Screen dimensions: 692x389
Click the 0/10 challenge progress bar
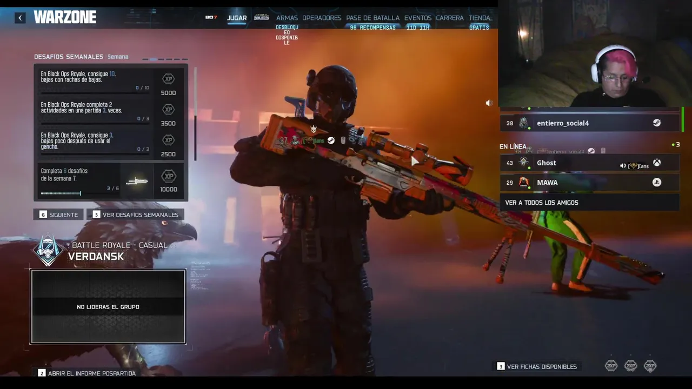tap(95, 92)
